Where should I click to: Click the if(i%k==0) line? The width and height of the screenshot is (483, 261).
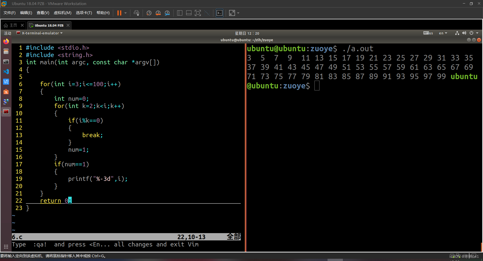(86, 121)
